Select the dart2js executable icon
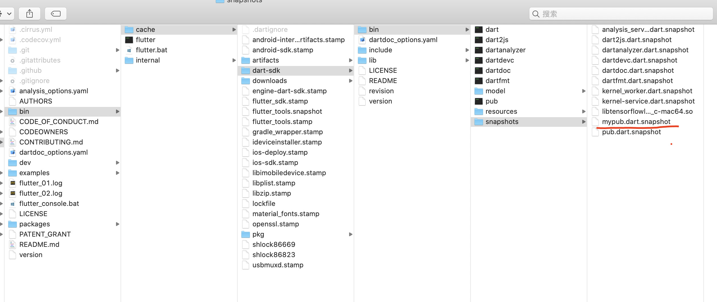717x302 pixels. pyautogui.click(x=479, y=40)
